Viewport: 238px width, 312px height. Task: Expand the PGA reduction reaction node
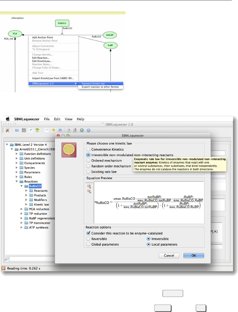coord(21,209)
